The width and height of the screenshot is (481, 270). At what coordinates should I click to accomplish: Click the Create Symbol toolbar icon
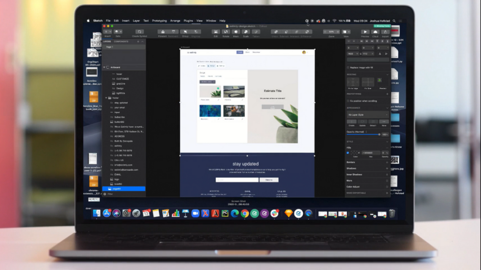(x=139, y=32)
